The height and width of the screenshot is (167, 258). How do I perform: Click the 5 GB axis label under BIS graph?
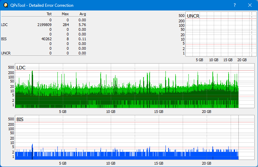[63, 163]
